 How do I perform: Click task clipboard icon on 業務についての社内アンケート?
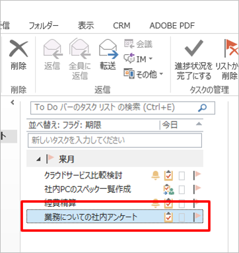pos(168,217)
